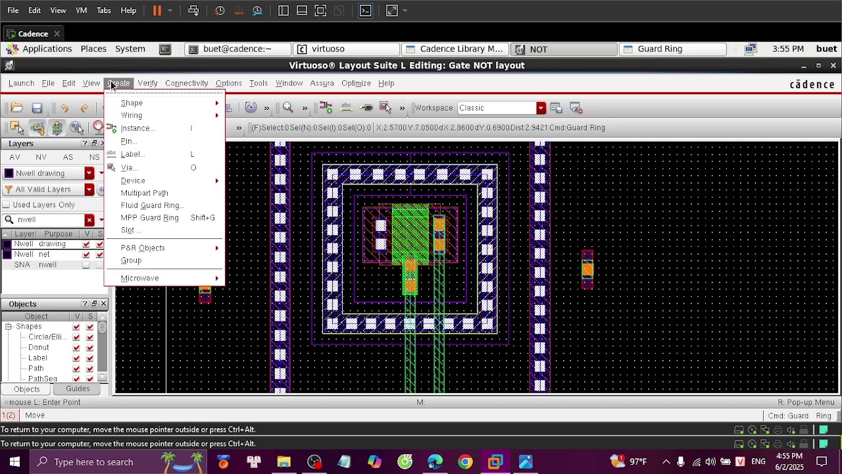Open the Nwell drawing layer dropdown
The width and height of the screenshot is (842, 474).
pyautogui.click(x=89, y=173)
